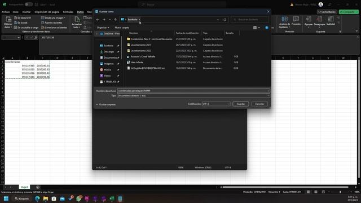Open Windows Start menu
The width and height of the screenshot is (361, 203).
tap(6, 198)
